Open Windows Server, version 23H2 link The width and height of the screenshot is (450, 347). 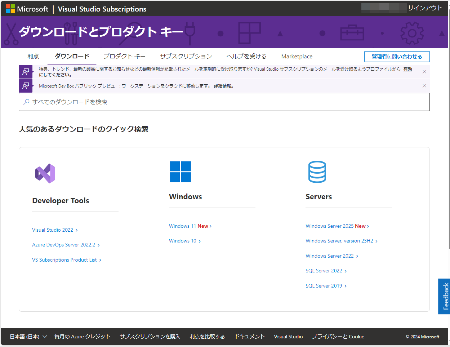[x=342, y=241]
